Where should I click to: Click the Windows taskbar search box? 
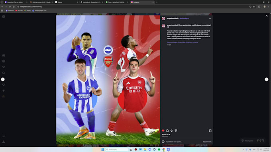click(117, 149)
